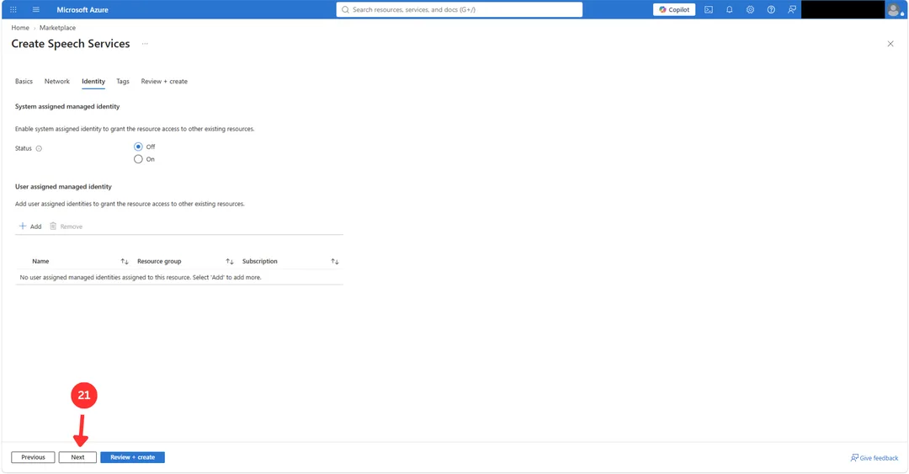The image size is (909, 474).
Task: Click the Microsoft Azure title
Action: tap(82, 9)
